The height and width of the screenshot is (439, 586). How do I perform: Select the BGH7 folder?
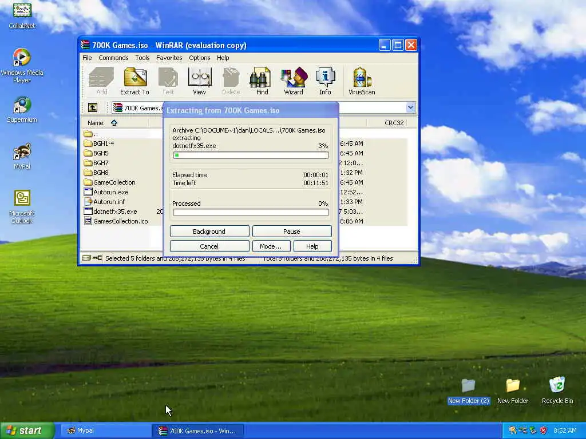click(96, 163)
